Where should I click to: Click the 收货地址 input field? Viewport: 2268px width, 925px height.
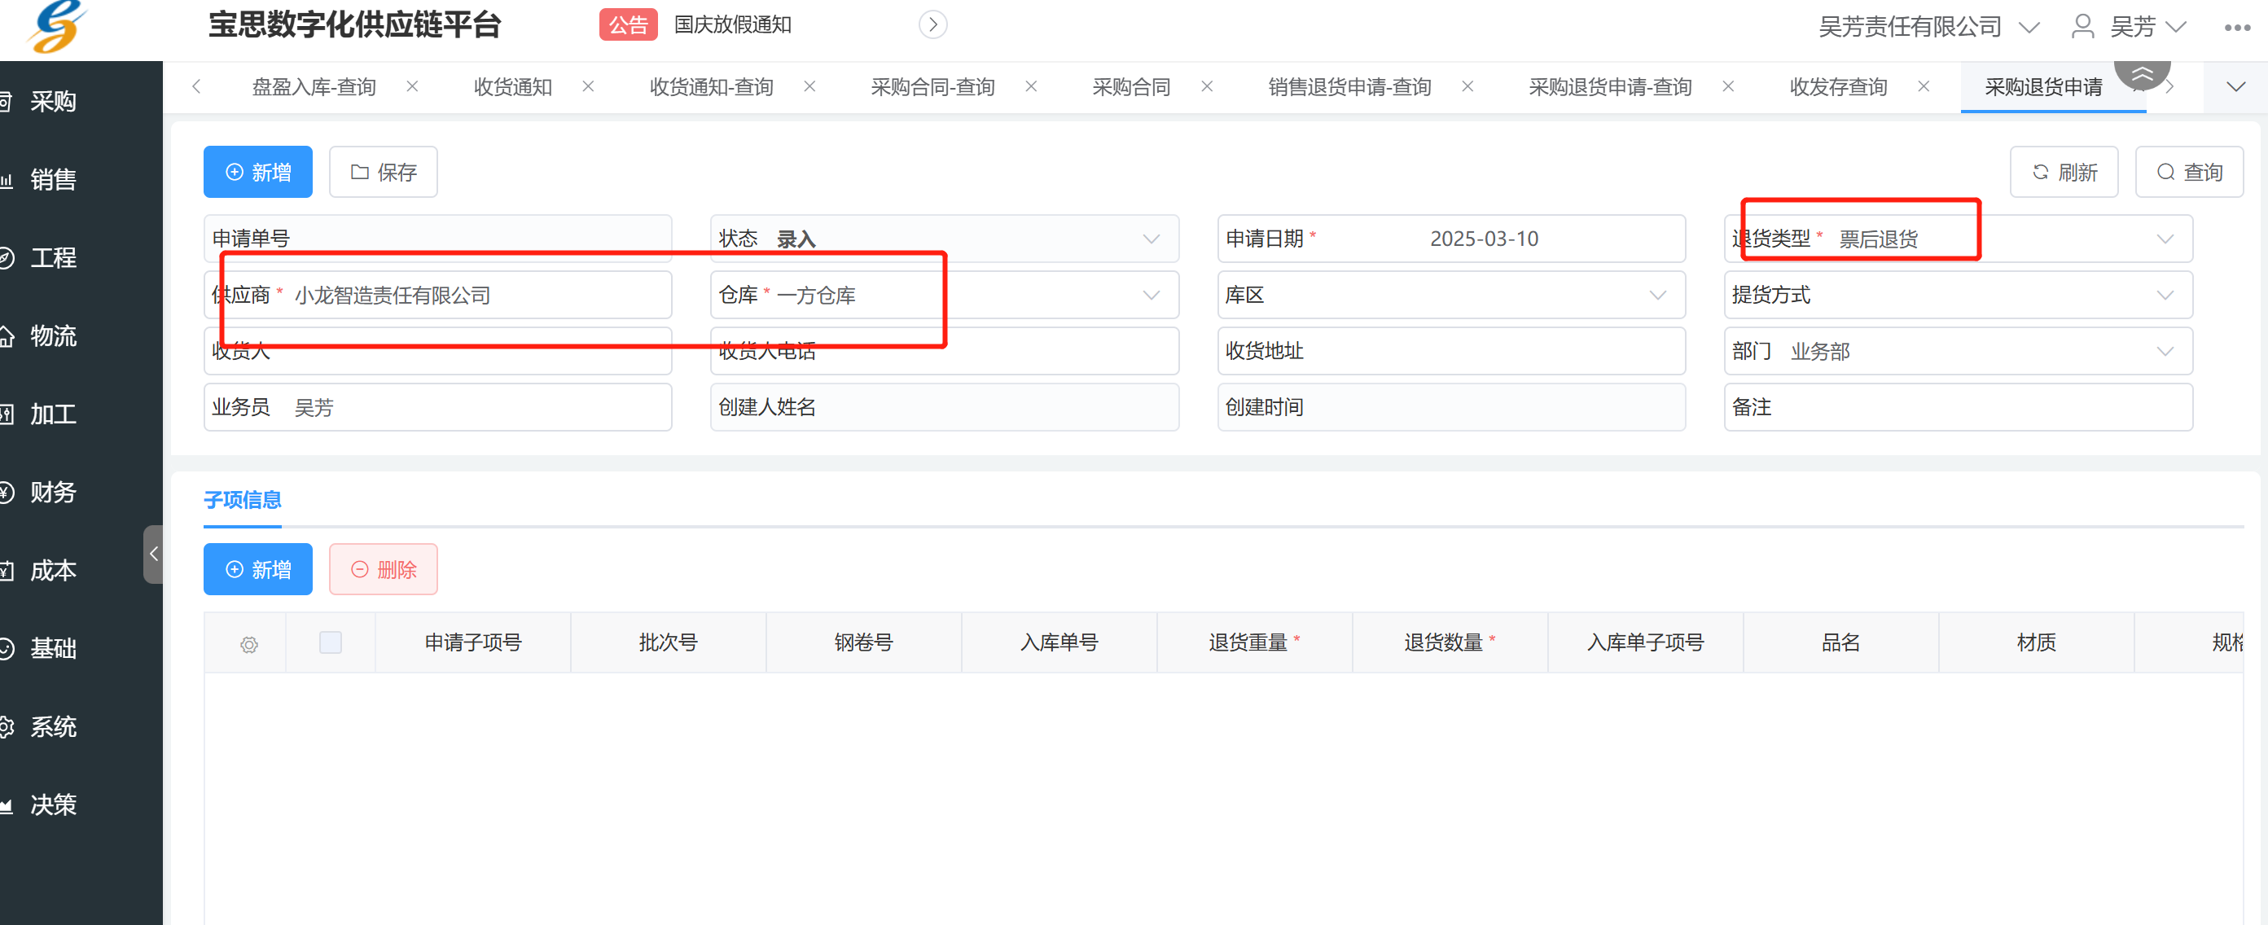pyautogui.click(x=1451, y=351)
